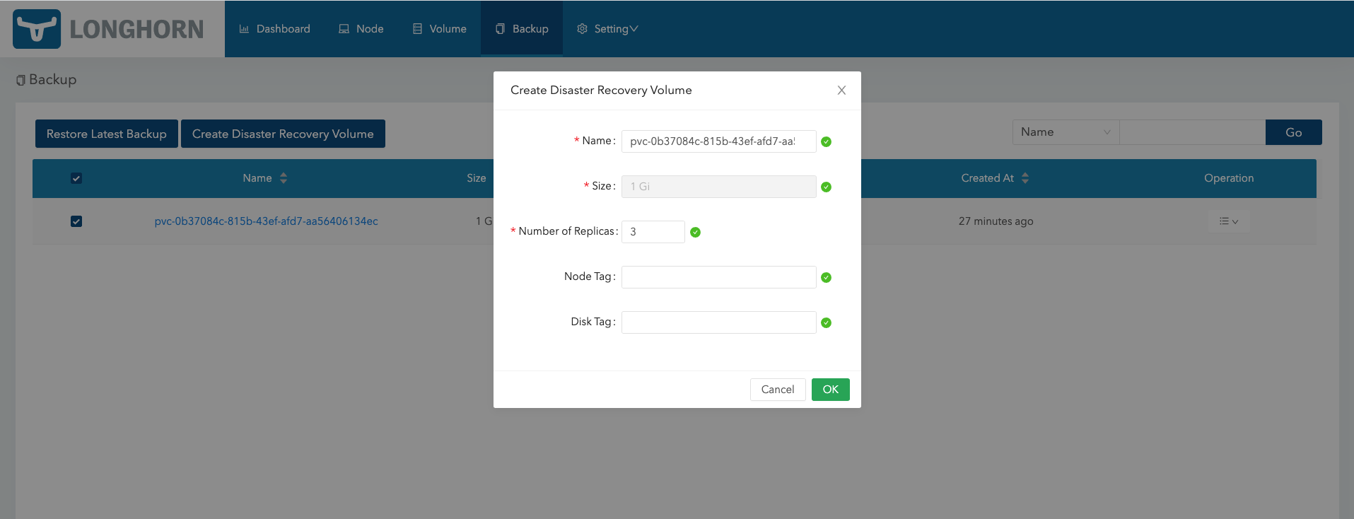This screenshot has height=519, width=1354.
Task: Click the green validation check beside Size field
Action: click(826, 187)
